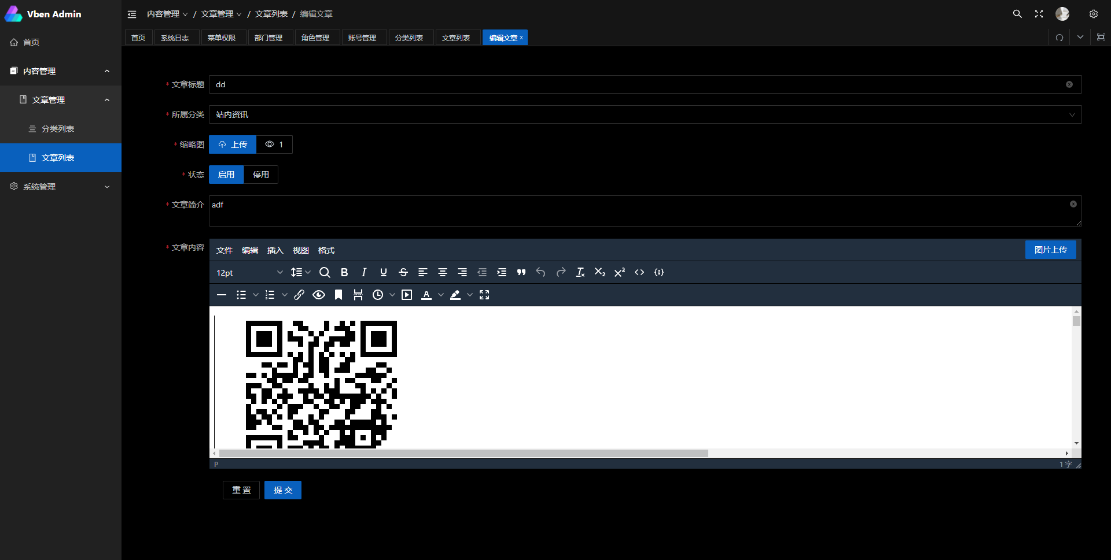This screenshot has width=1111, height=560.
Task: Select 停用 status option
Action: 261,175
